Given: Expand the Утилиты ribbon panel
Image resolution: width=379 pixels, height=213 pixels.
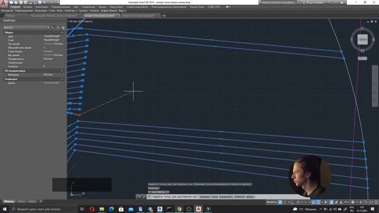Looking at the screenshot, I should click(x=94, y=11).
